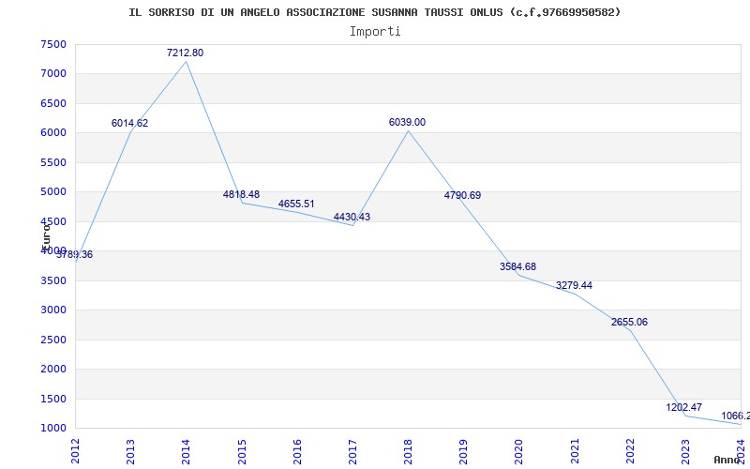Image resolution: width=750 pixels, height=469 pixels.
Task: Click the 2500 y-axis tick label
Action: [53, 340]
